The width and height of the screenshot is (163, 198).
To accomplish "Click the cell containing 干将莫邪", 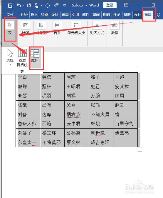I will point(52,142).
